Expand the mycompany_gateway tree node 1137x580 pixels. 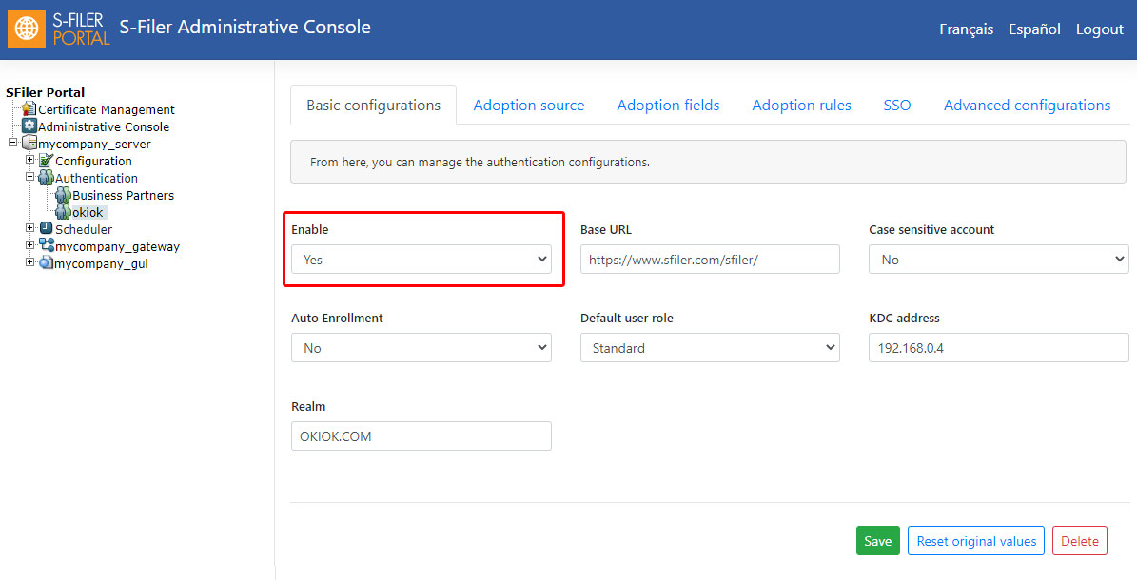point(29,244)
